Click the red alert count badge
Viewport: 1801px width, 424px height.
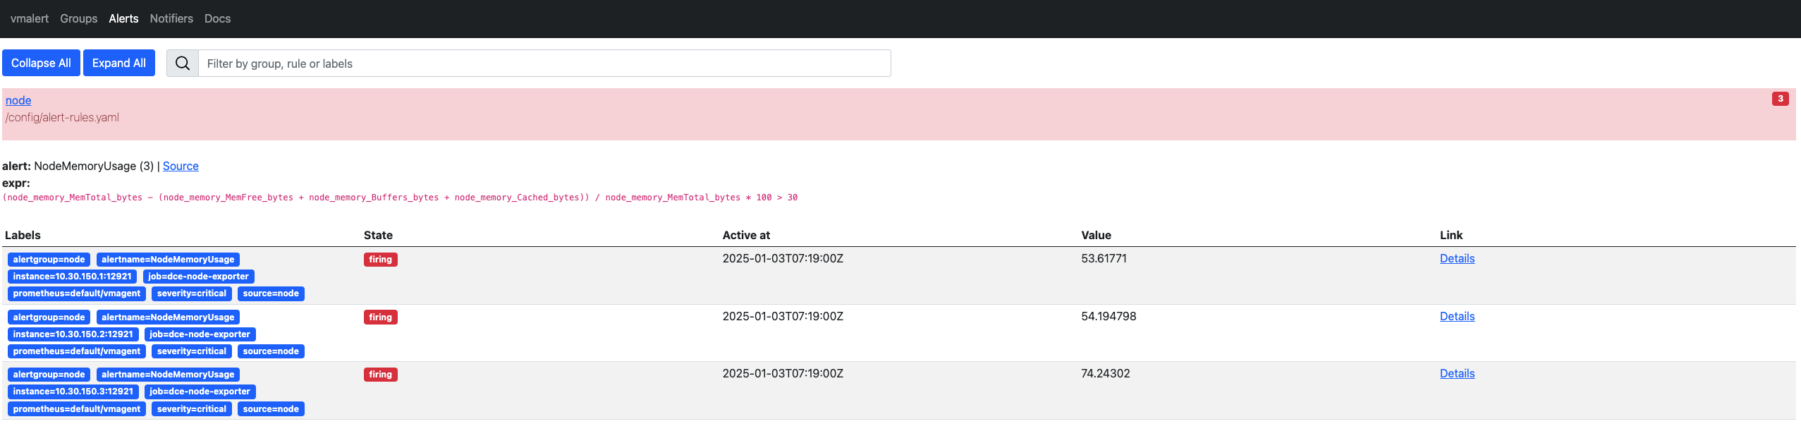click(x=1780, y=99)
